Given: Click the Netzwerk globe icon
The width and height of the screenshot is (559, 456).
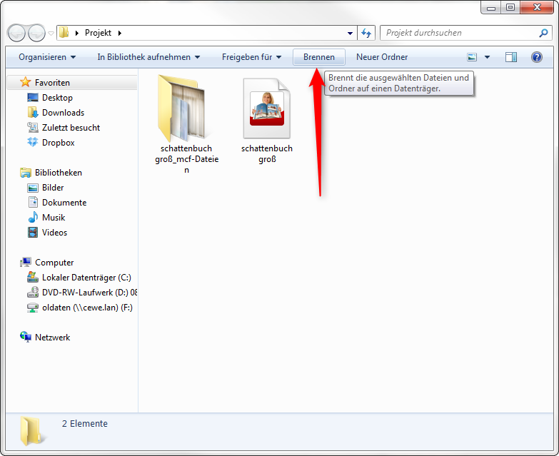Looking at the screenshot, I should 25,337.
